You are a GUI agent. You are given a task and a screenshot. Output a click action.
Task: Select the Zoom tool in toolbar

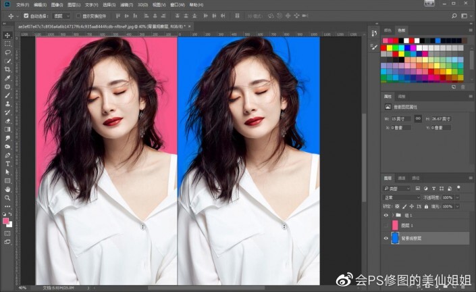tap(7, 198)
